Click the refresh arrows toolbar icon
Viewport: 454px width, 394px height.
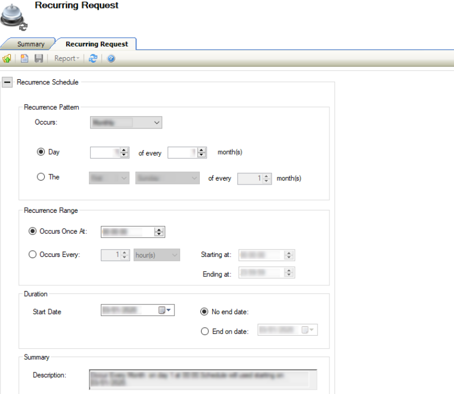pos(93,58)
